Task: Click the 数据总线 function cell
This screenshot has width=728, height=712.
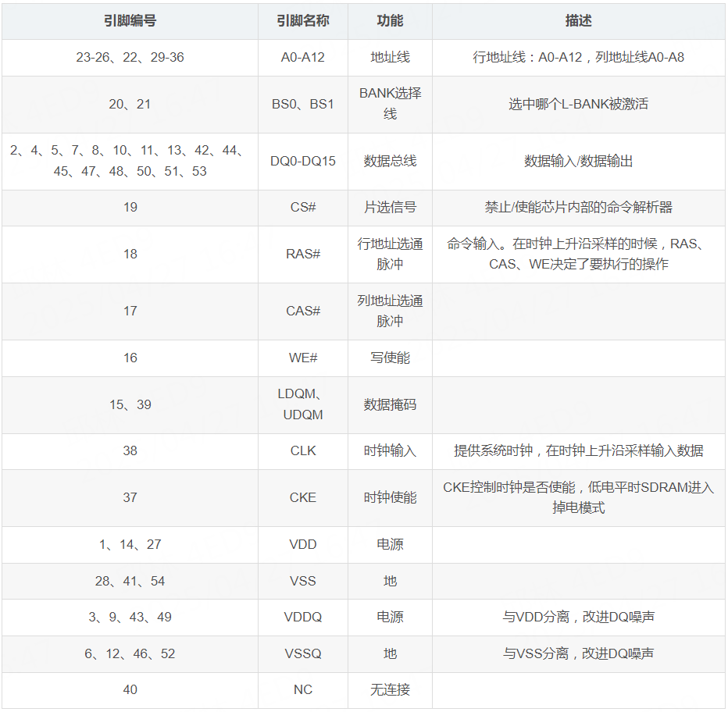Action: tap(390, 161)
